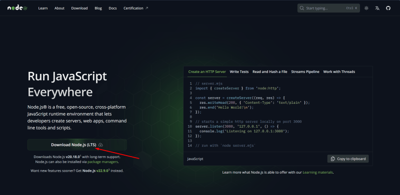
Task: Focus the Start typing search field
Action: [328, 8]
